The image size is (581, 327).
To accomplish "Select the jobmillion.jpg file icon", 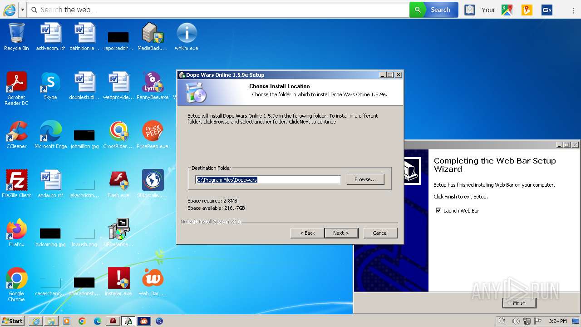I will (x=84, y=138).
